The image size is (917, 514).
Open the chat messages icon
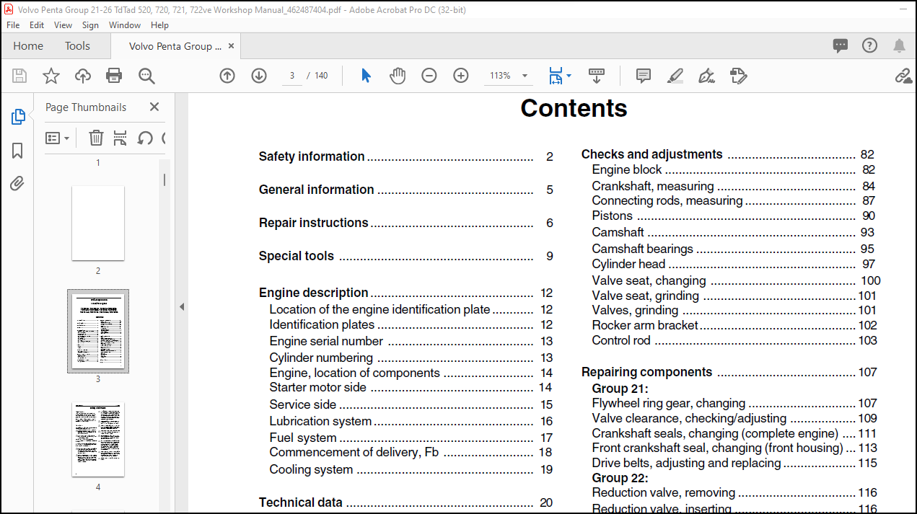click(x=841, y=46)
